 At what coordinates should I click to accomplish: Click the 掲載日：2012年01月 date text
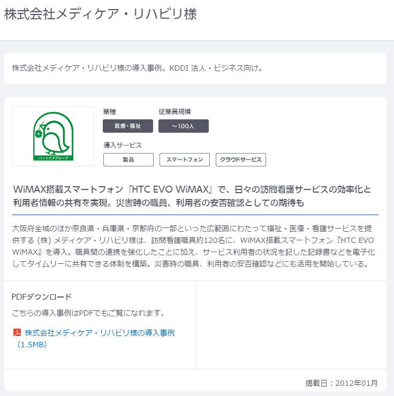click(342, 383)
